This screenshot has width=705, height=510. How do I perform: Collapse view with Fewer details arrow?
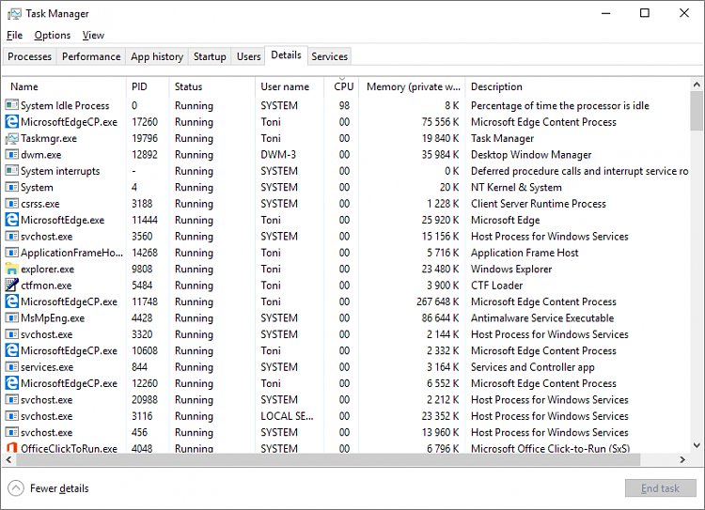tap(16, 488)
